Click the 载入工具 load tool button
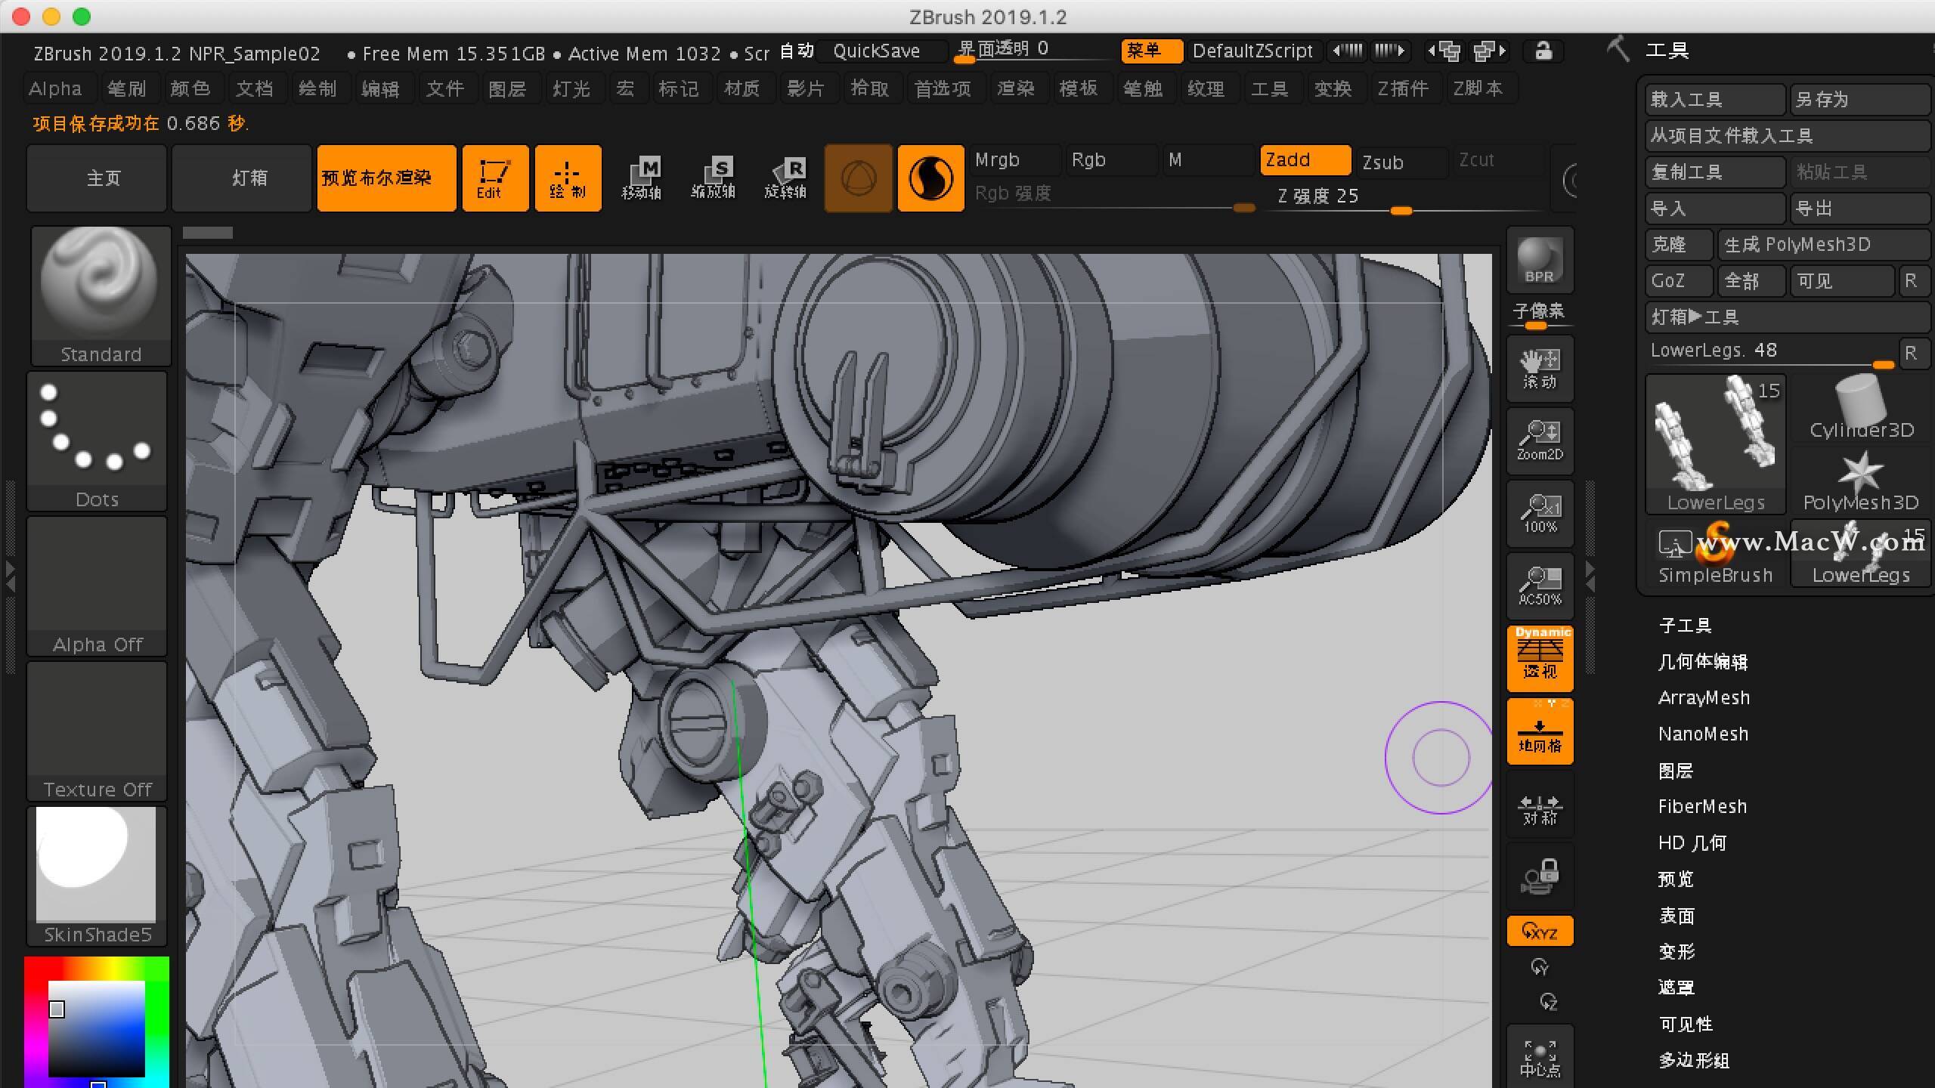 [x=1714, y=100]
